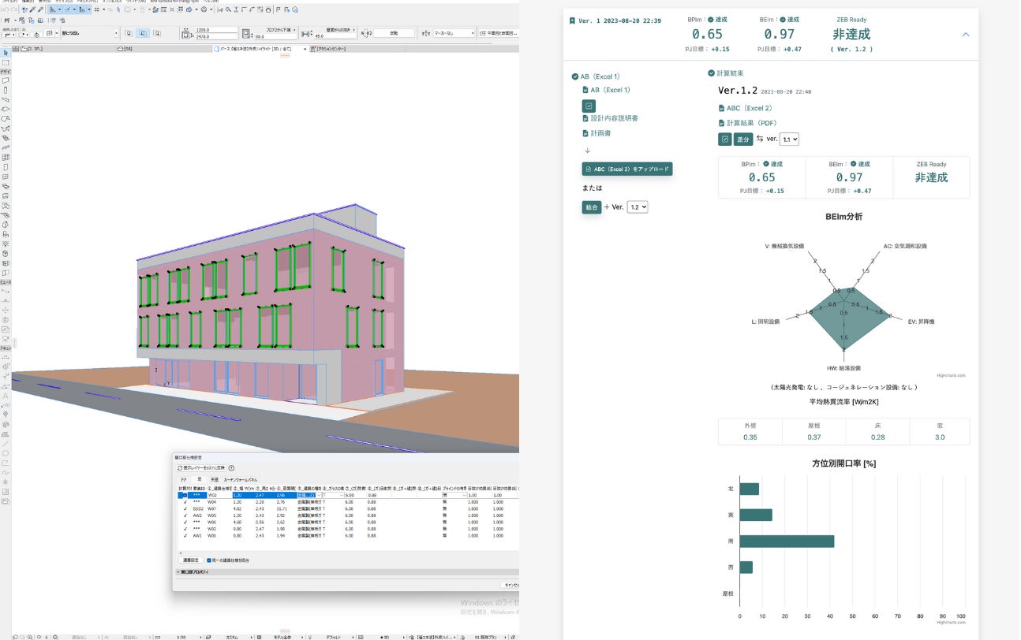Toggle the 同一の建具仕様を統合 checkbox

[209, 560]
